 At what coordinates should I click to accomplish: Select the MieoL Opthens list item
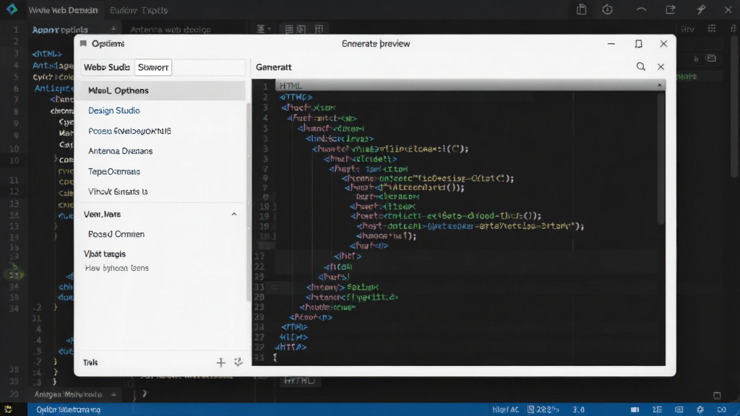pos(163,90)
